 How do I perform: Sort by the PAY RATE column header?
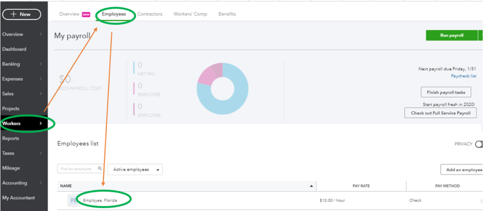click(x=361, y=186)
